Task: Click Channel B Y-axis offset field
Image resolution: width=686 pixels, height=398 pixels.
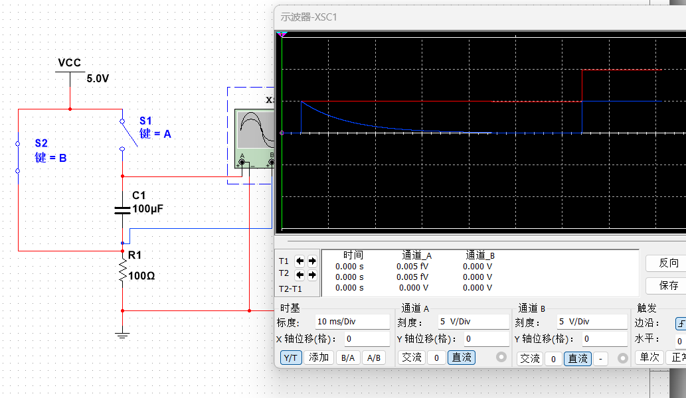Action: click(x=605, y=338)
